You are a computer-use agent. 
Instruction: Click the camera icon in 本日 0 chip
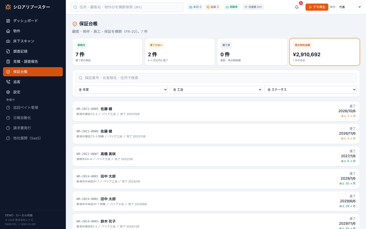pyautogui.click(x=191, y=7)
